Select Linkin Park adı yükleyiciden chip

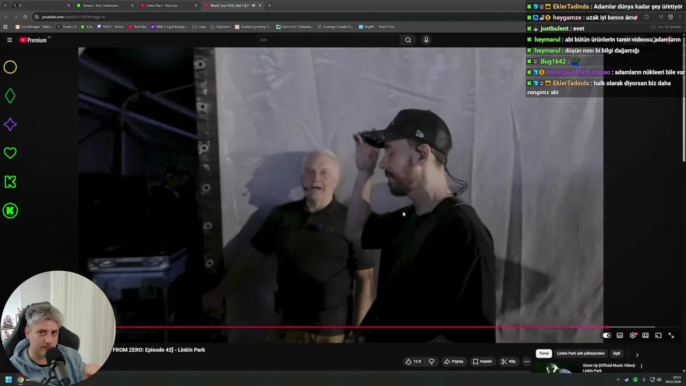[x=581, y=354]
